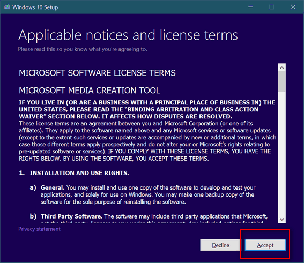
Task: Click the scrollbar track below the thumb
Action: 281,154
